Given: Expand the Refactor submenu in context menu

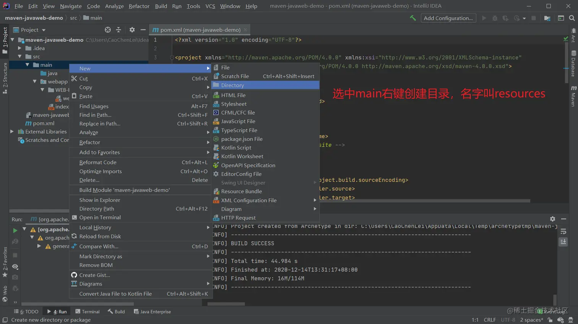Looking at the screenshot, I should point(140,142).
